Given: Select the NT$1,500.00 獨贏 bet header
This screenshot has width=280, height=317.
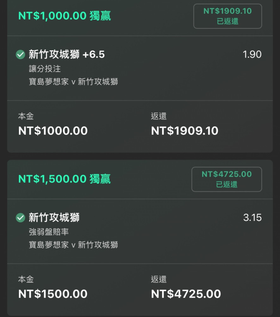Looking at the screenshot, I should [65, 179].
